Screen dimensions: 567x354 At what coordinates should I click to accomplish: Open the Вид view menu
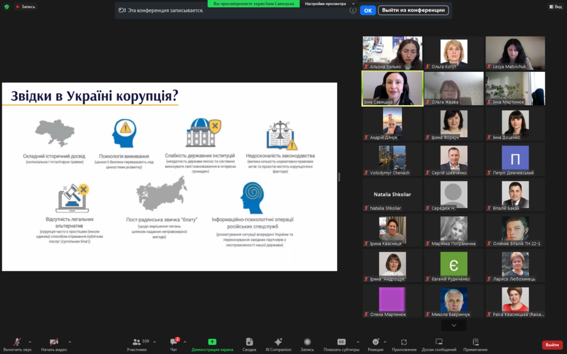tap(555, 7)
